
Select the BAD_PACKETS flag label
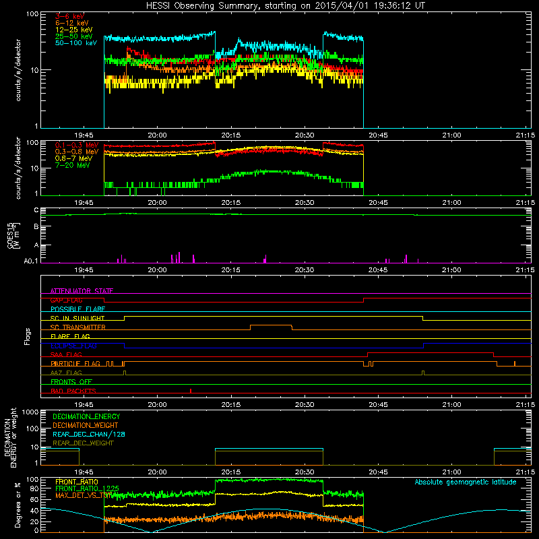(x=73, y=391)
